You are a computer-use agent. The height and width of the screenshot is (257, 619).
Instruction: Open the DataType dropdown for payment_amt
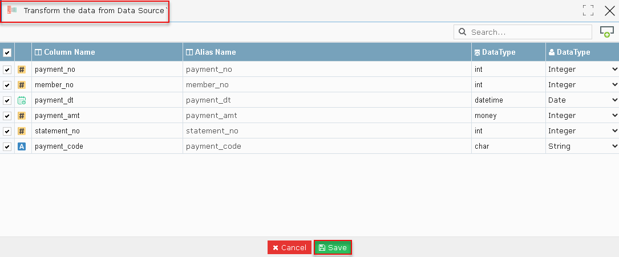[x=582, y=116]
